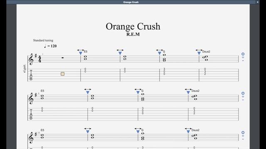Click plus icon at end of second system
The width and height of the screenshot is (266, 149).
pos(243,96)
